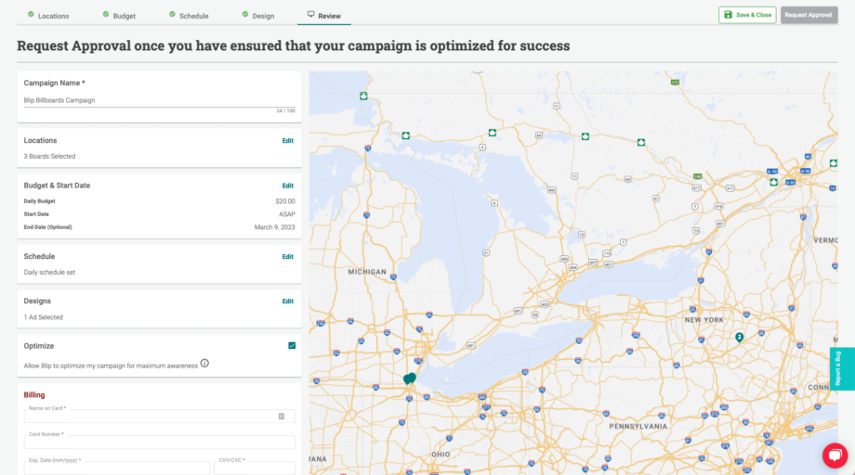Click the billboard marker cluster near Ohio-Michigan border
Viewport: 855px width, 475px height.
[x=409, y=379]
